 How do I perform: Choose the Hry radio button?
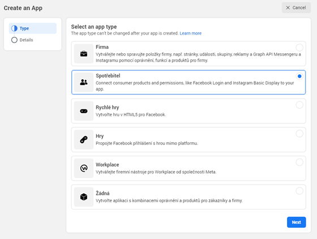click(299, 134)
